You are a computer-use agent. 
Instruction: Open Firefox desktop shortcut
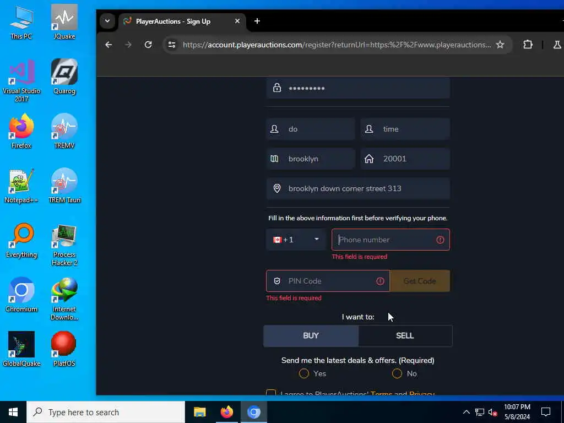(21, 131)
